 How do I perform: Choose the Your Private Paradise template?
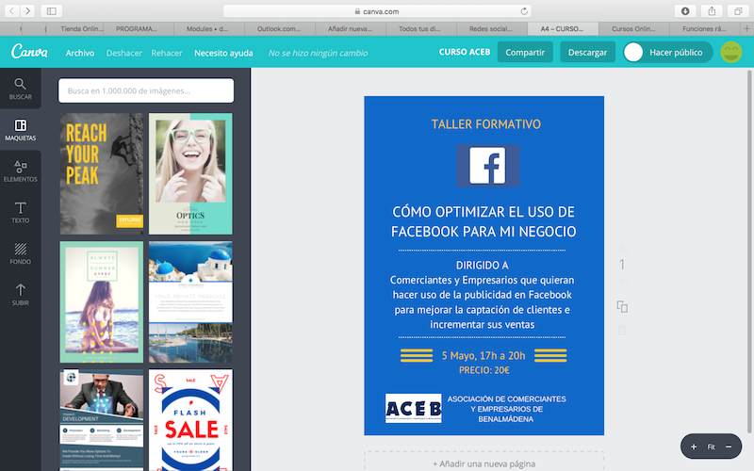coord(190,301)
